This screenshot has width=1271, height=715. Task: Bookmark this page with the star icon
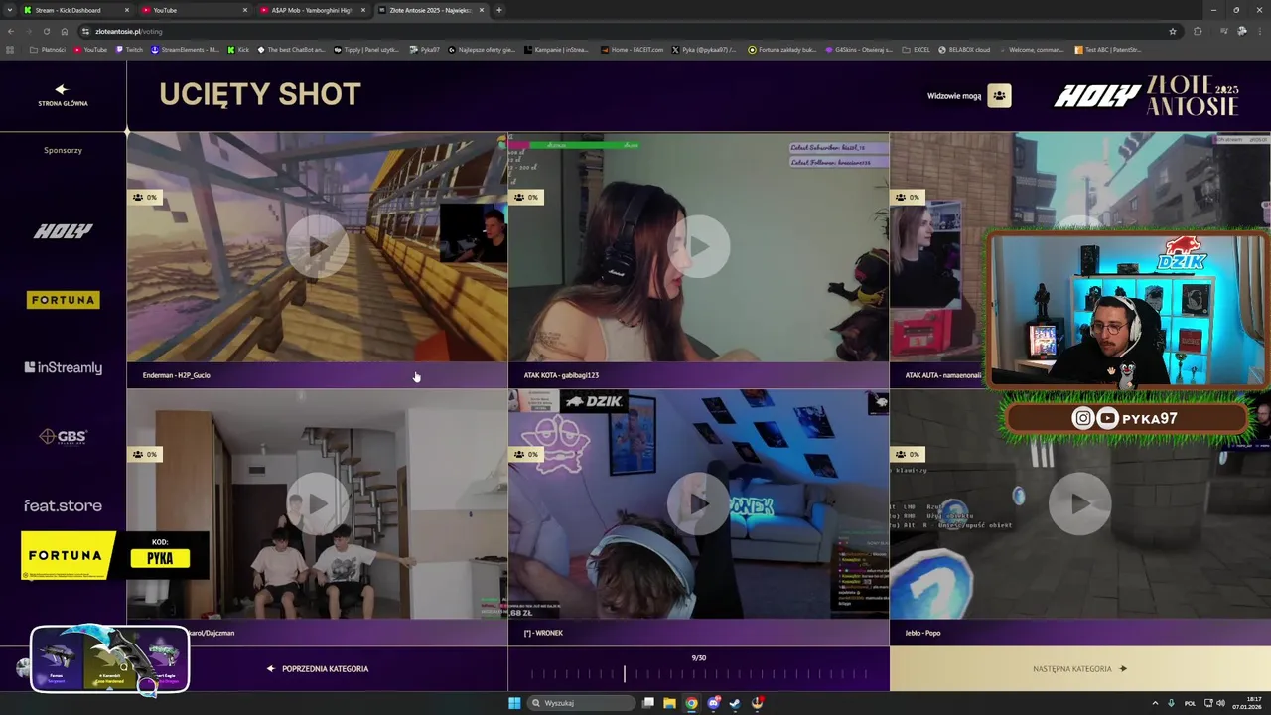(1173, 31)
